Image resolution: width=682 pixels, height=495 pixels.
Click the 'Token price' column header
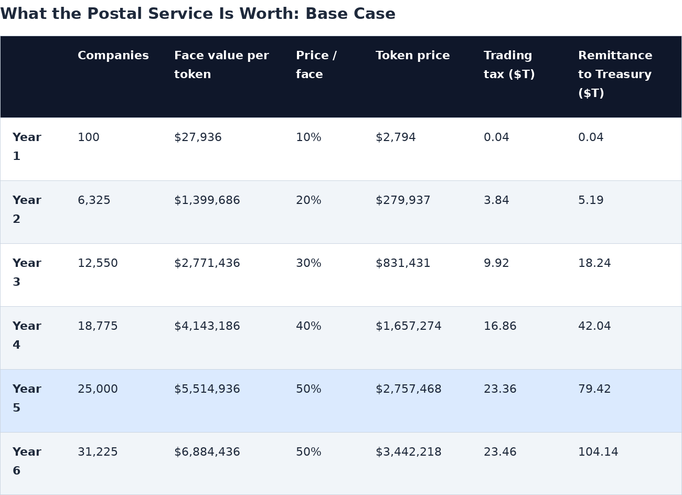[x=413, y=56]
